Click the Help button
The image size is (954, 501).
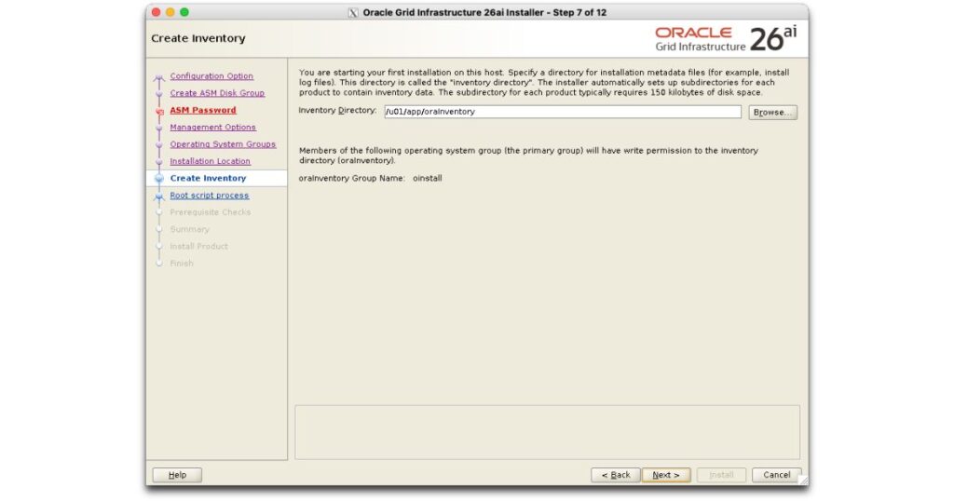tap(177, 475)
